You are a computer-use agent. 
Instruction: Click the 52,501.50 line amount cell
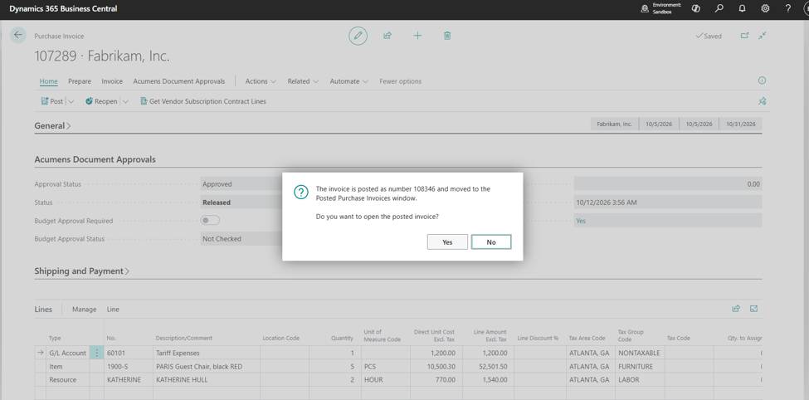(488, 367)
